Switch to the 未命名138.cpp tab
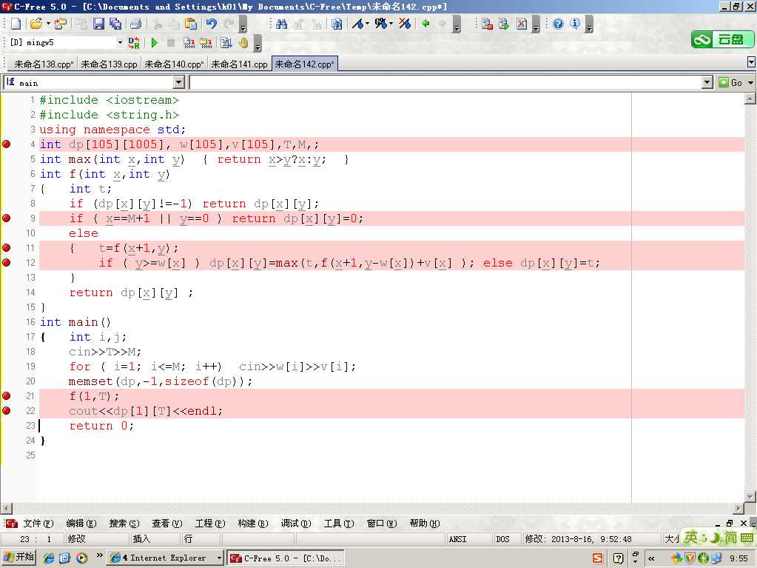The image size is (757, 568). tap(44, 64)
